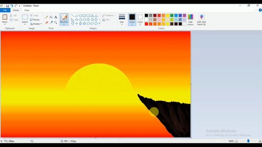Select the Text tool
The width and height of the screenshot is (262, 147).
tap(56, 17)
